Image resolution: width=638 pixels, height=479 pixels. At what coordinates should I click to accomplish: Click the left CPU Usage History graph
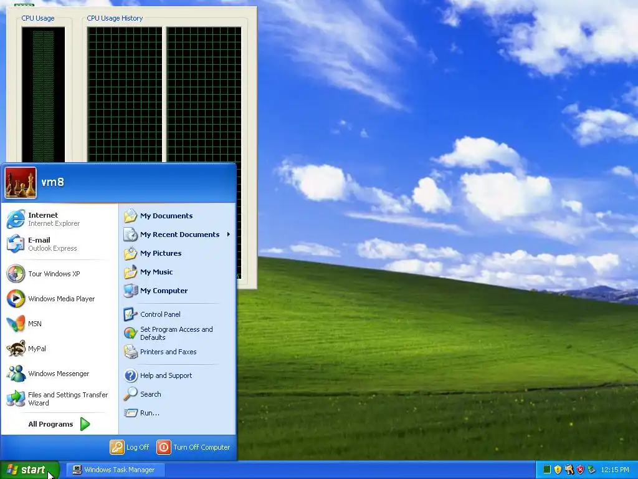(125, 95)
